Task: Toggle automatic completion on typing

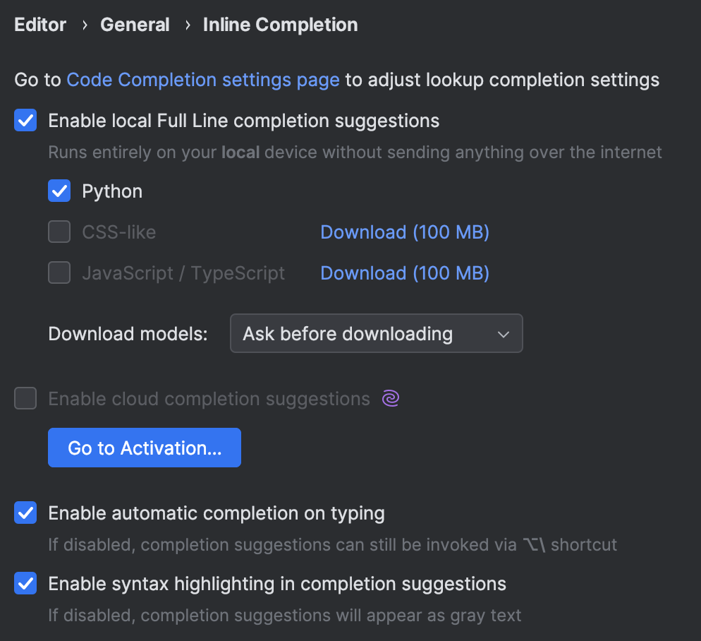Action: click(25, 513)
